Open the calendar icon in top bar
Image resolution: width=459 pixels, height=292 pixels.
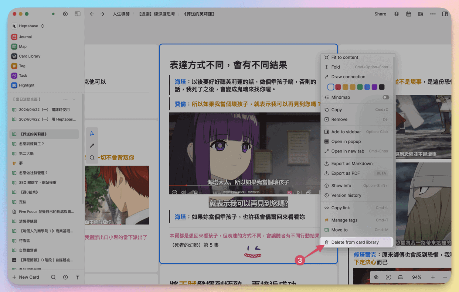[408, 14]
